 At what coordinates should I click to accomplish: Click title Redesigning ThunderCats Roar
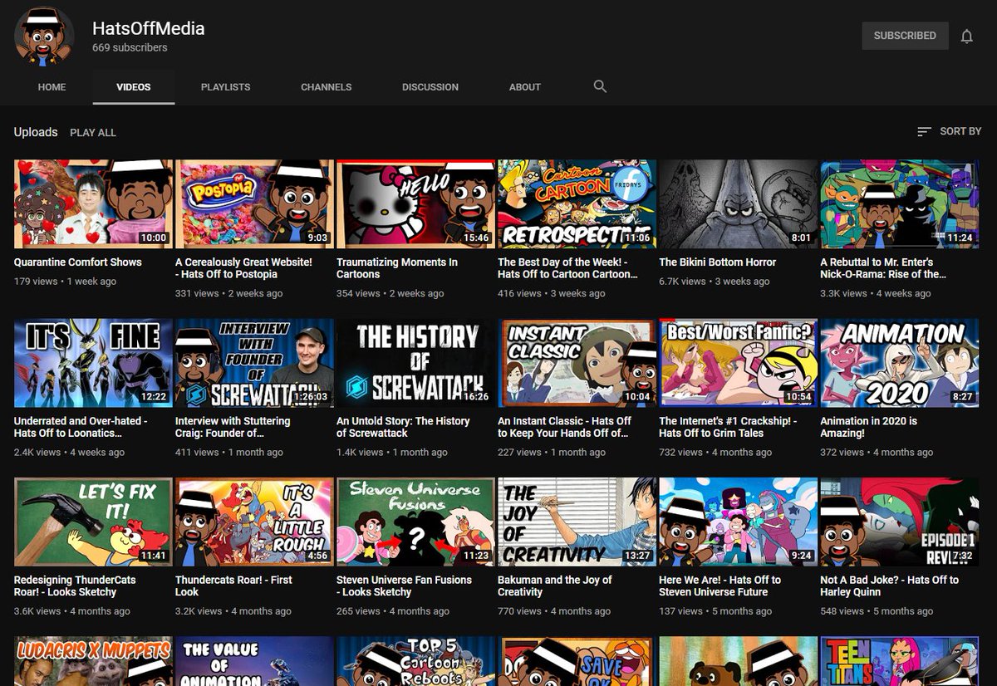(76, 586)
